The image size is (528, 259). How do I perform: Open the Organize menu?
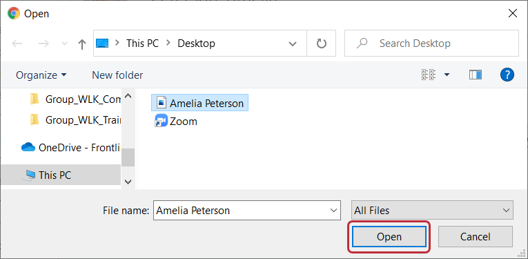pos(41,75)
